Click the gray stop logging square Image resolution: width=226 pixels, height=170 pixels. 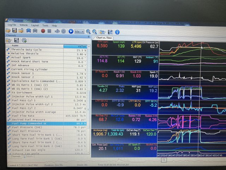point(50,31)
